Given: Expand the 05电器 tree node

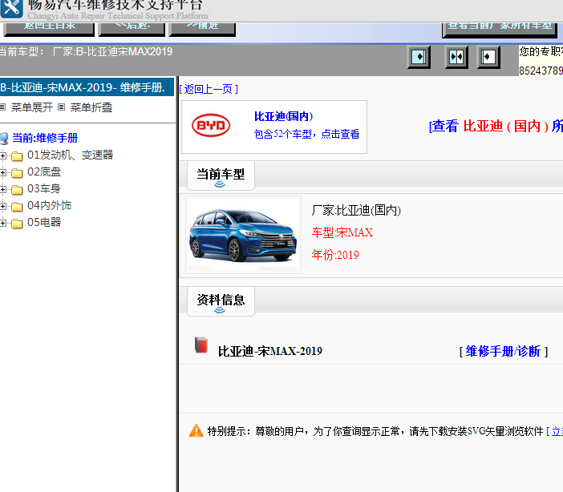Looking at the screenshot, I should pyautogui.click(x=3, y=224).
